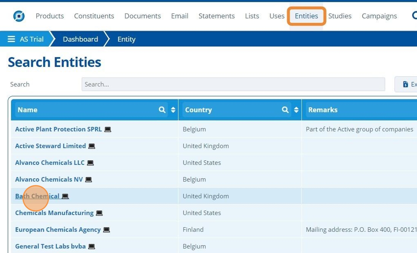Click the laptop icon beside Bath Chemical

coord(65,196)
